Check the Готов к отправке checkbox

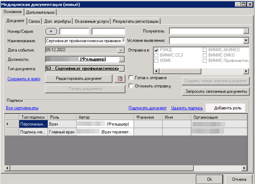pos(131,78)
